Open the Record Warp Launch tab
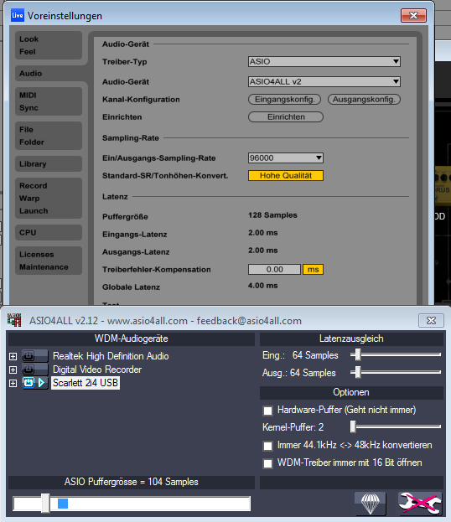Screen dimensions: 451x522 pos(49,198)
